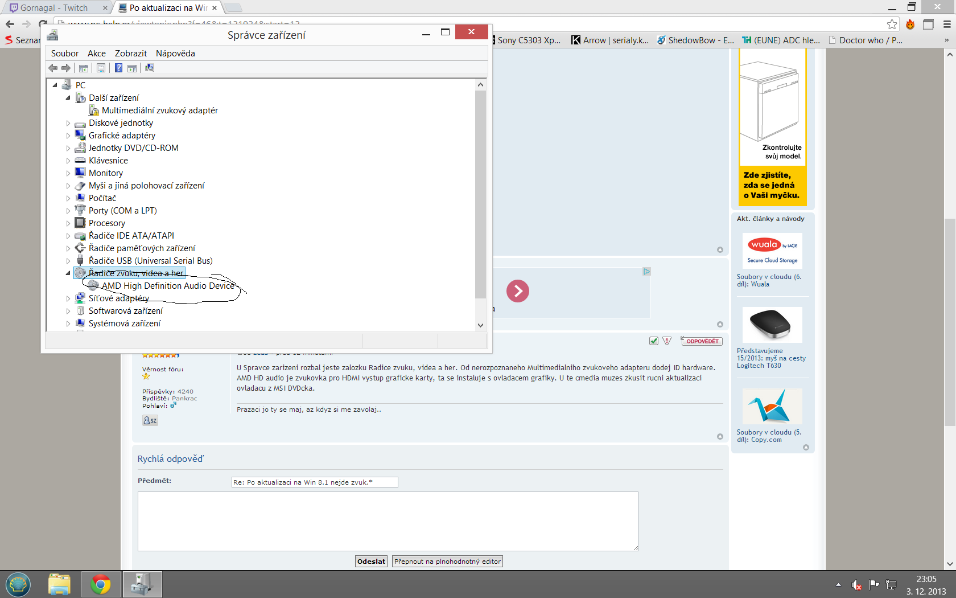Click Device Manager scrollbar down arrow

[x=481, y=325]
